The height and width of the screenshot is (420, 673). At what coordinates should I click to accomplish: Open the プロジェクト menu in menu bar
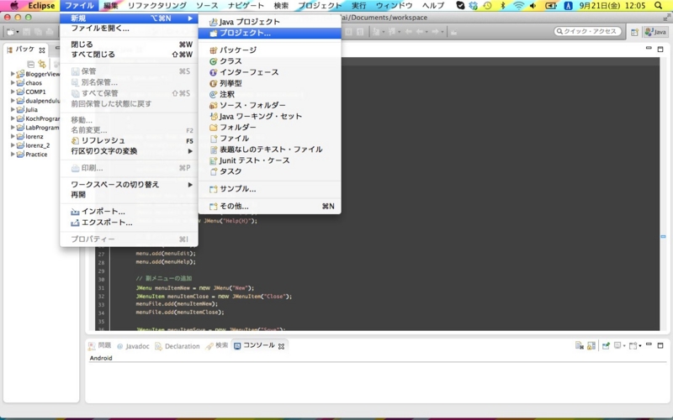pyautogui.click(x=320, y=6)
